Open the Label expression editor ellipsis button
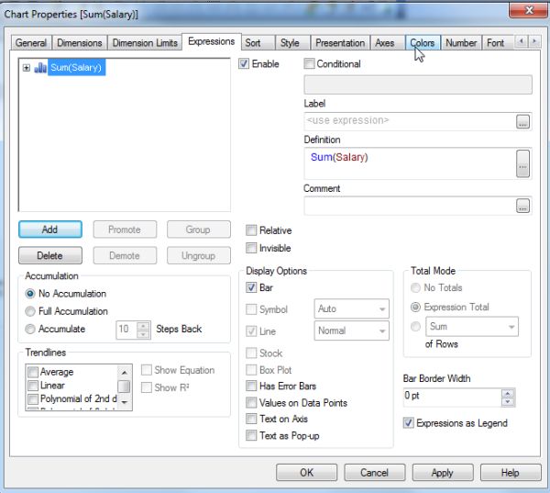This screenshot has height=493, width=550. [522, 121]
